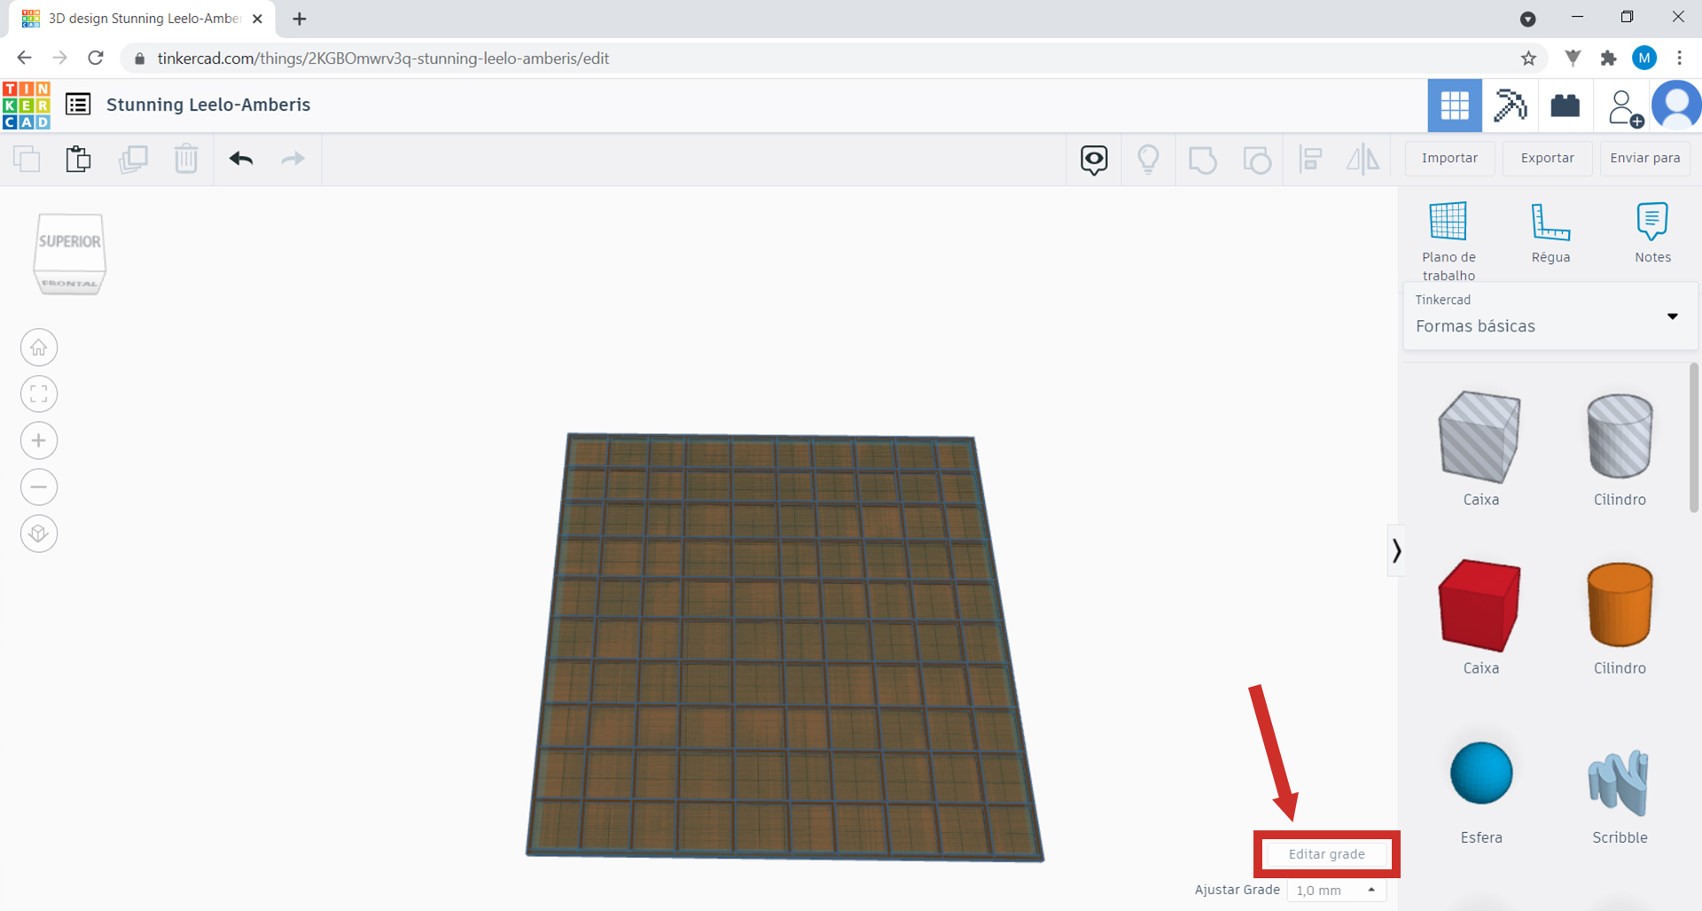Click the Group shapes icon
Viewport: 1702px width, 911px height.
click(1202, 160)
